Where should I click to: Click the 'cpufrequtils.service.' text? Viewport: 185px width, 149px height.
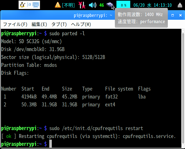(x=149, y=136)
